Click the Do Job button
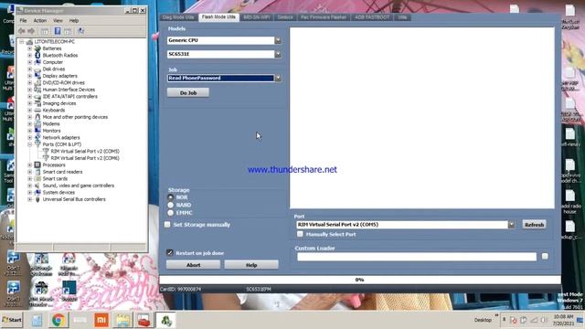The width and height of the screenshot is (585, 329). (x=188, y=92)
